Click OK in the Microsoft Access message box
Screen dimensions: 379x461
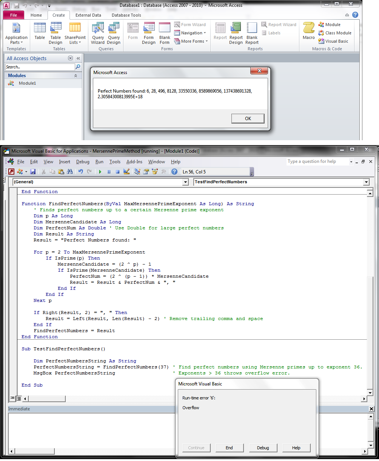(248, 118)
